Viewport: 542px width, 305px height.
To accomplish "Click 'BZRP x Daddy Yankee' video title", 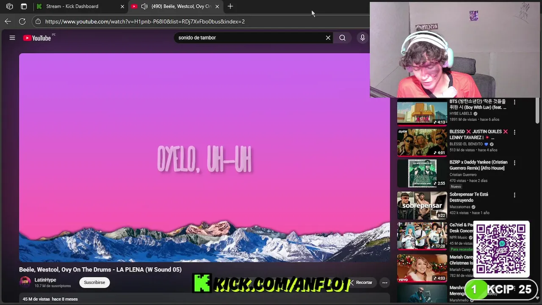I will 478,165.
